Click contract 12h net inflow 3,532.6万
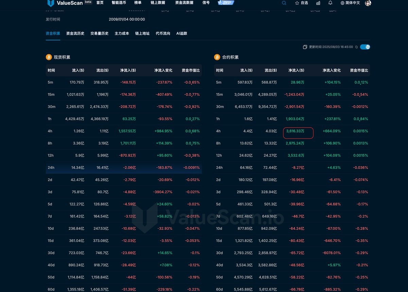 click(296, 156)
